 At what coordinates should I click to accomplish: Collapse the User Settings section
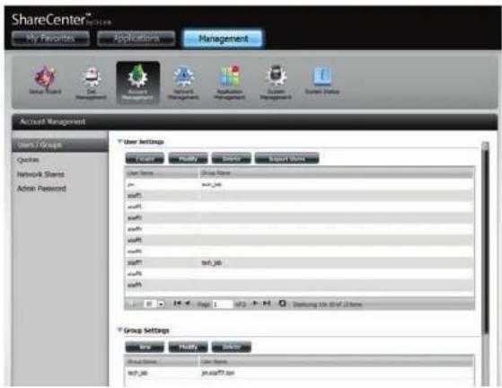pos(119,141)
